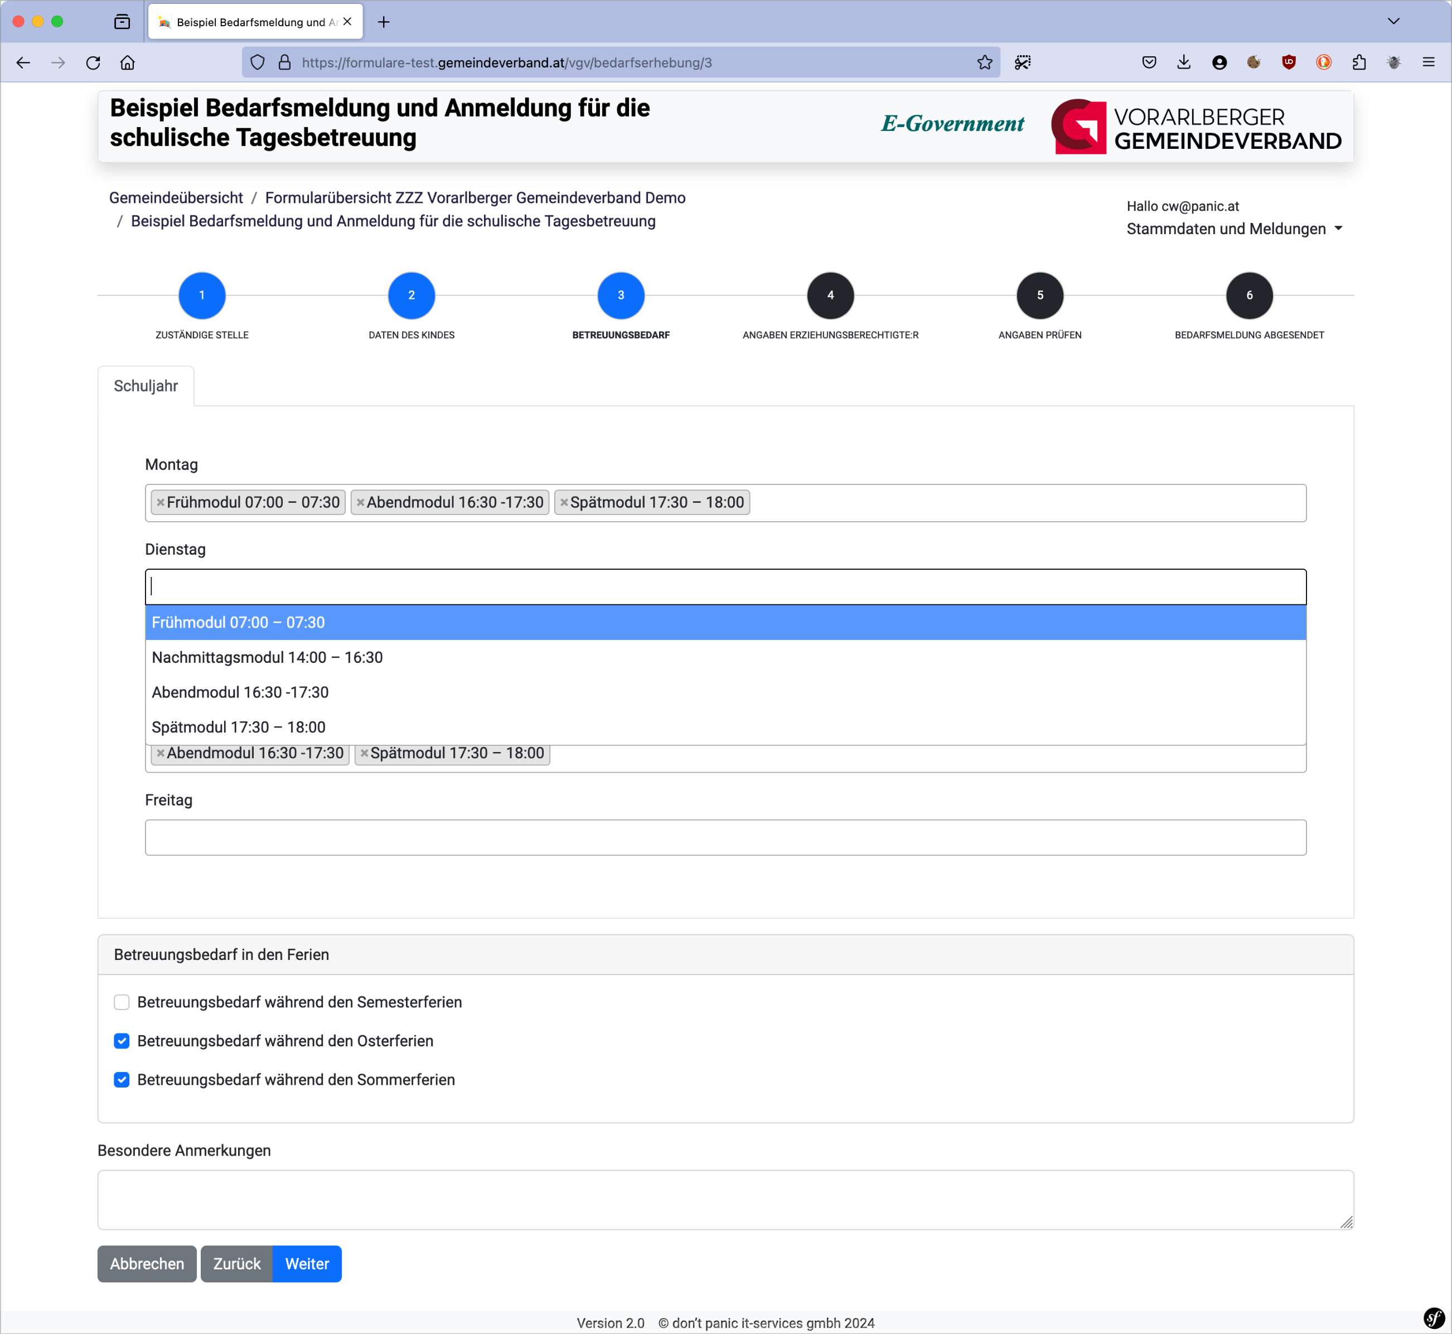The height and width of the screenshot is (1334, 1452).
Task: Click the Hallo cw@panic.at greeting text
Action: [x=1183, y=206]
